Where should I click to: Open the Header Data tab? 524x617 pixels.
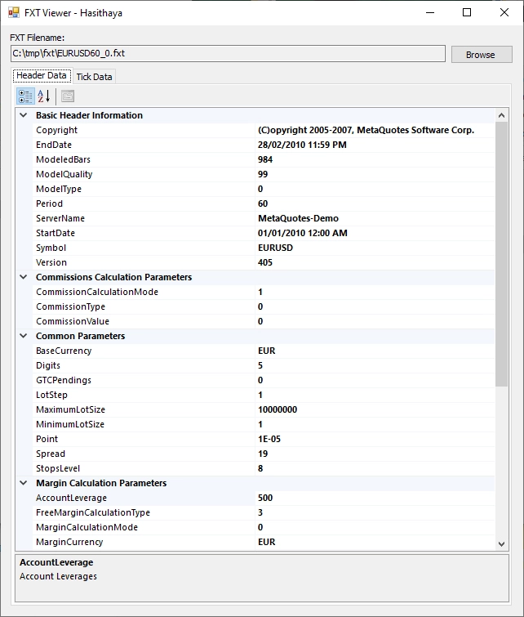(x=42, y=75)
